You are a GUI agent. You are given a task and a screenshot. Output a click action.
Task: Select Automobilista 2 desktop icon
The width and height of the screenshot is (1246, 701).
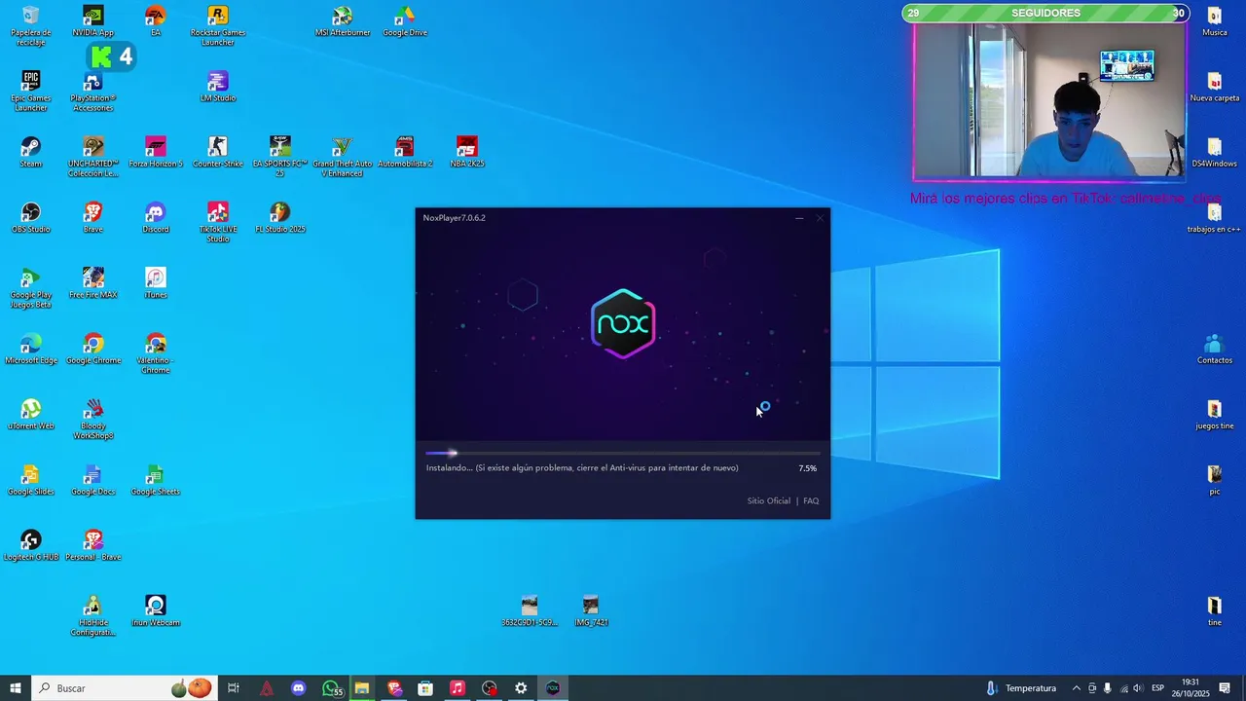point(405,152)
